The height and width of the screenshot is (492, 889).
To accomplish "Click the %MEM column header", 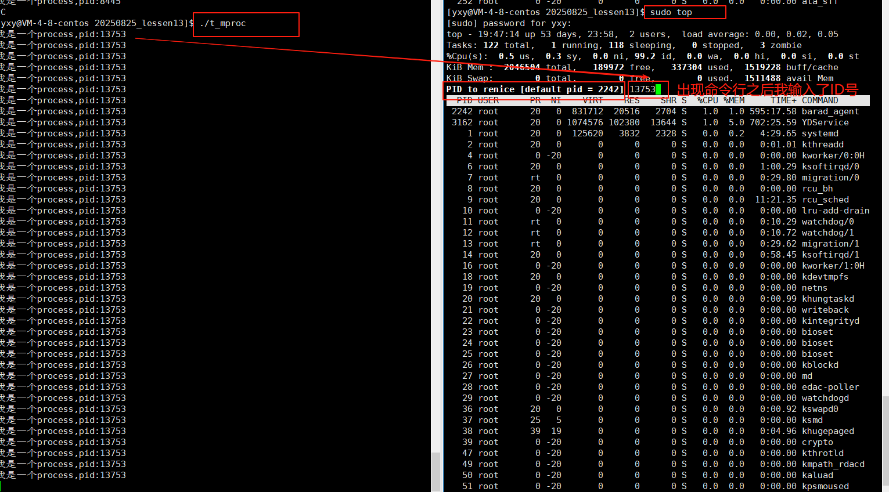I will pyautogui.click(x=734, y=100).
